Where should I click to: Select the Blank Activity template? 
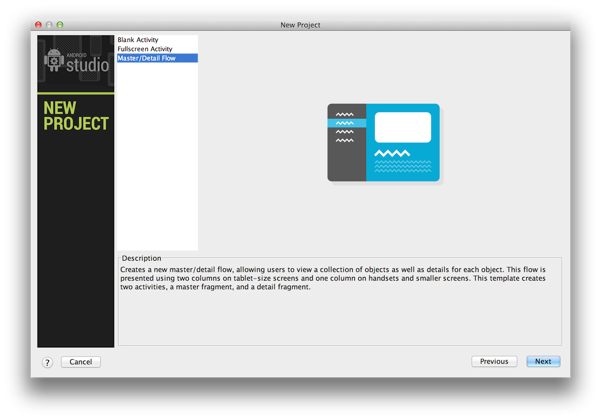coord(157,40)
